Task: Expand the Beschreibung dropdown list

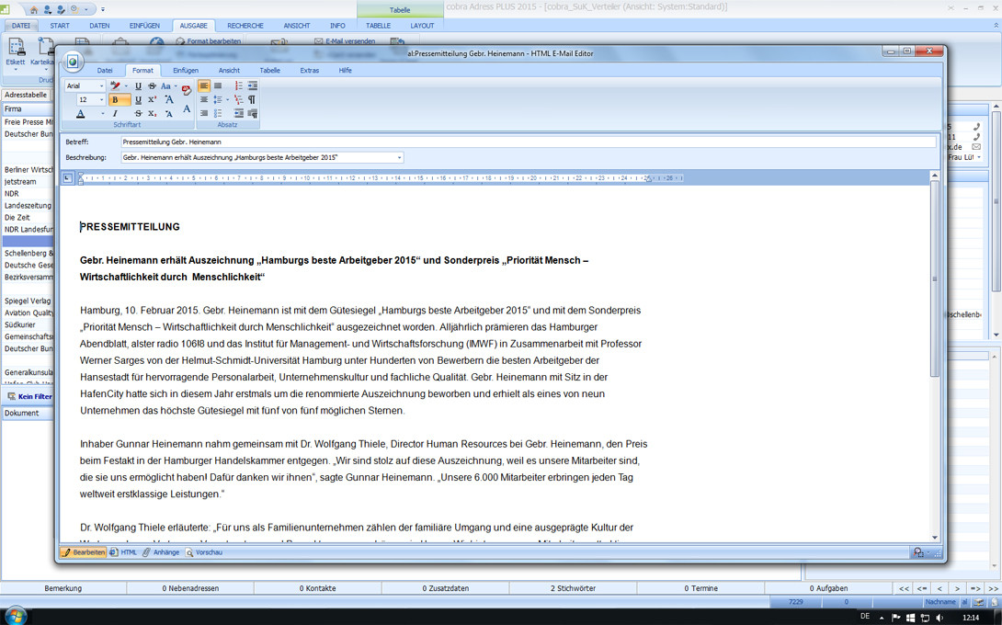Action: [399, 158]
